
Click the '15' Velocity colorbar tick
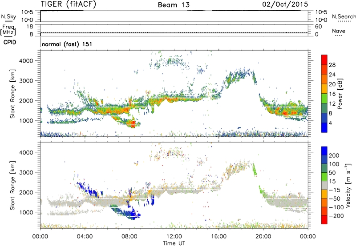coord(332,181)
